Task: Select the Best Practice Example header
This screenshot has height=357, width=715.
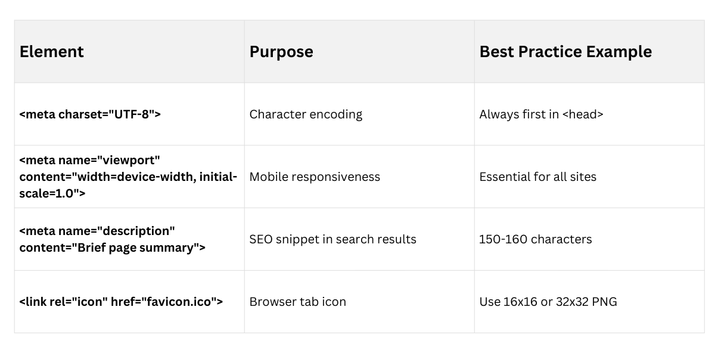Action: click(565, 52)
